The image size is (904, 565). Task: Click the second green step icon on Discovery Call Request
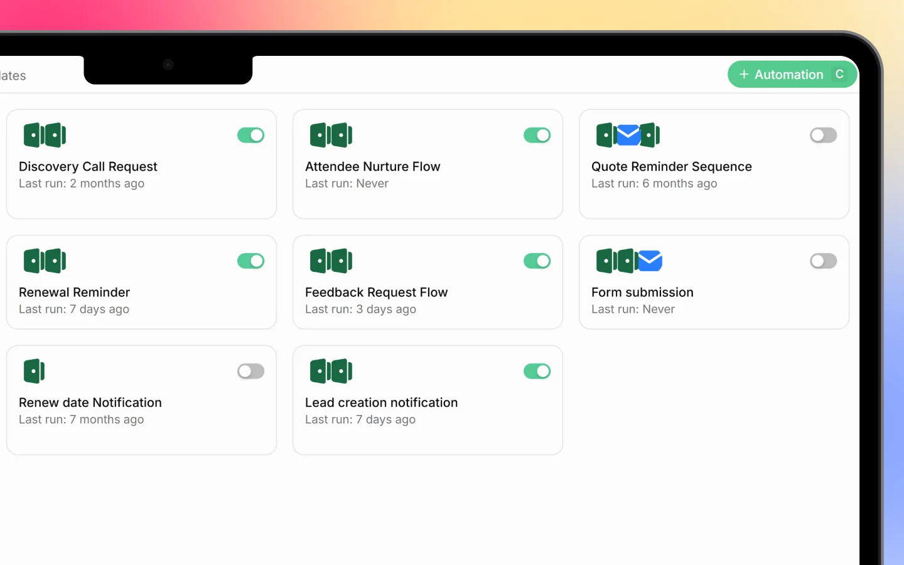click(x=55, y=135)
